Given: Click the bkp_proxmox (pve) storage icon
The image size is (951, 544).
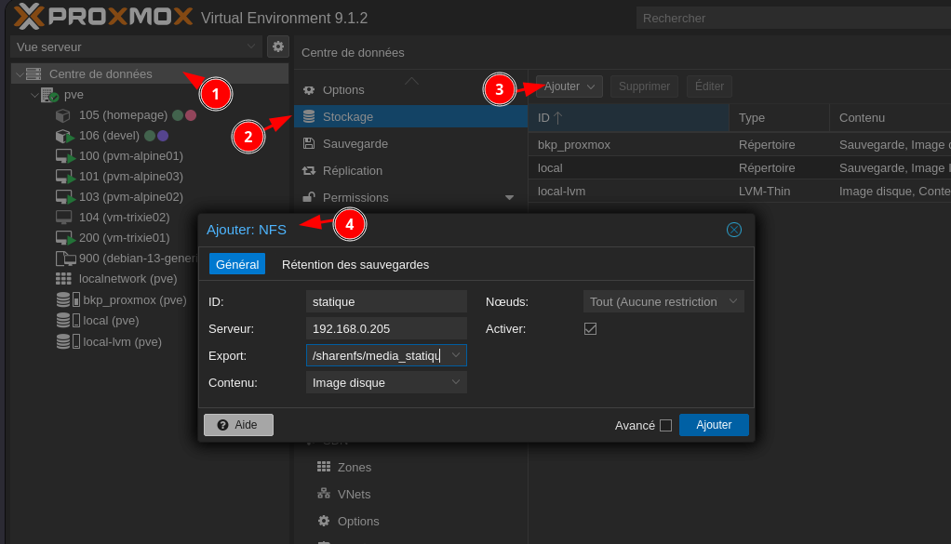Looking at the screenshot, I should pyautogui.click(x=63, y=299).
